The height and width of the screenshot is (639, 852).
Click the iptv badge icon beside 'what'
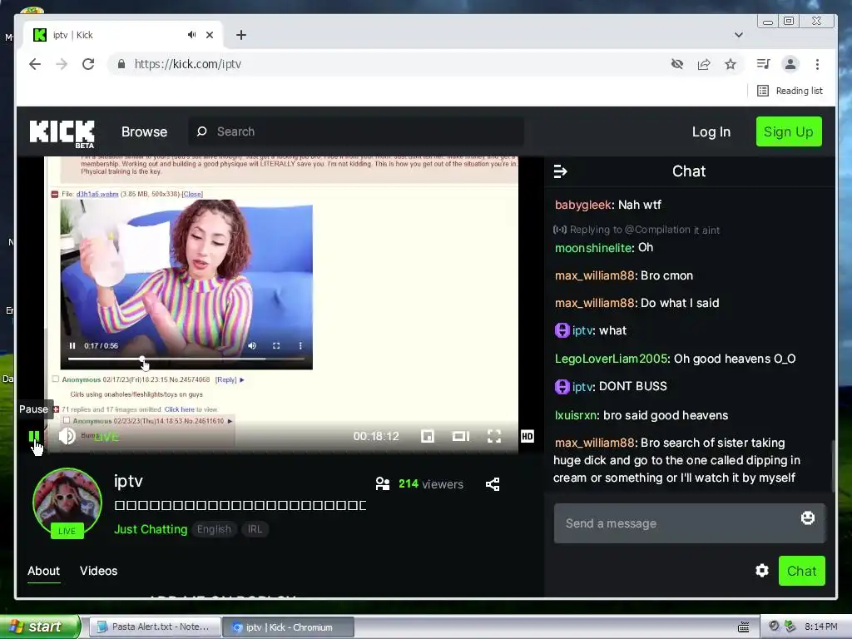tap(562, 330)
